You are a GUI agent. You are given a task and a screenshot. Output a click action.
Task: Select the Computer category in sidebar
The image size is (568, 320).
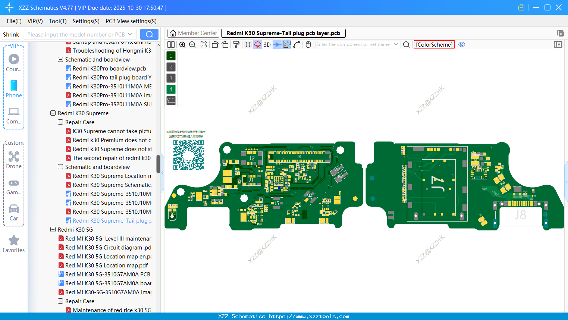point(14,115)
